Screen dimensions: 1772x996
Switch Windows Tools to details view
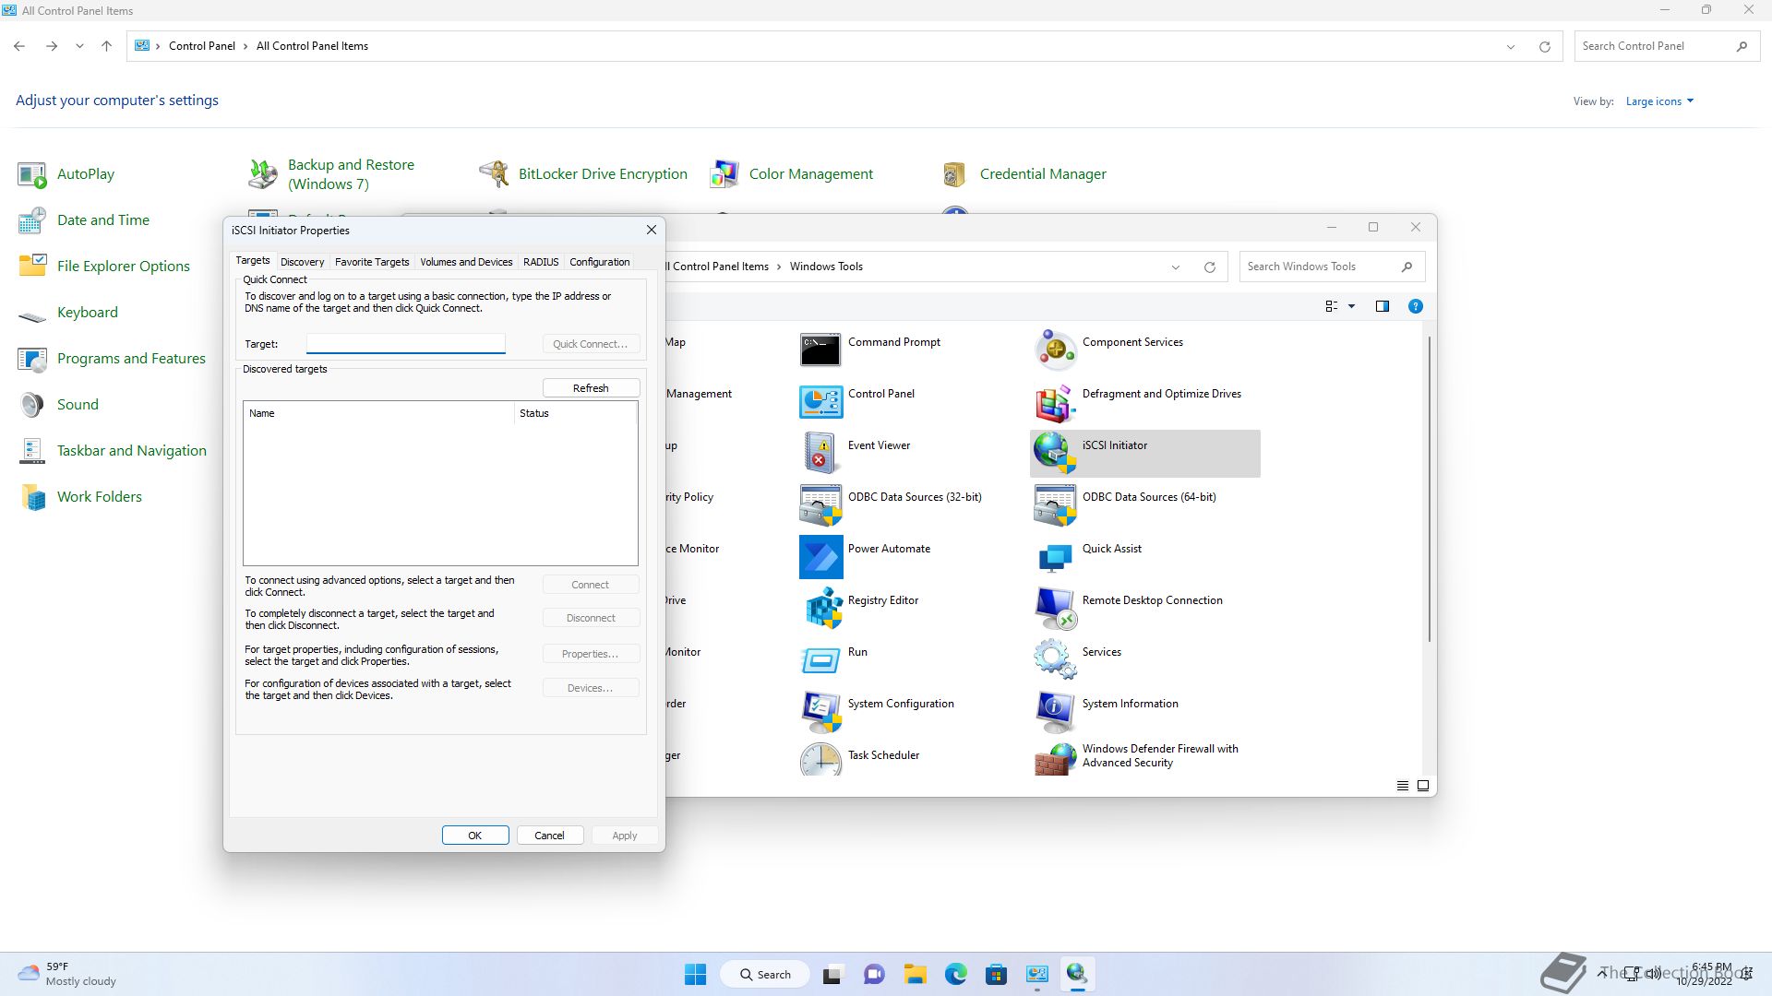1402,786
